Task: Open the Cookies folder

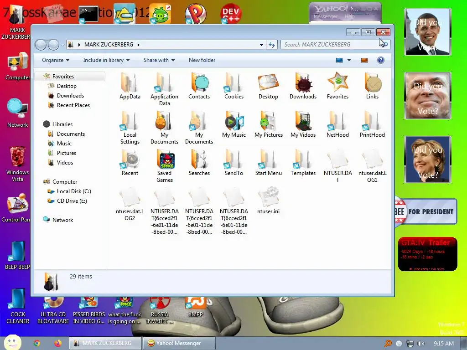Action: point(234,86)
